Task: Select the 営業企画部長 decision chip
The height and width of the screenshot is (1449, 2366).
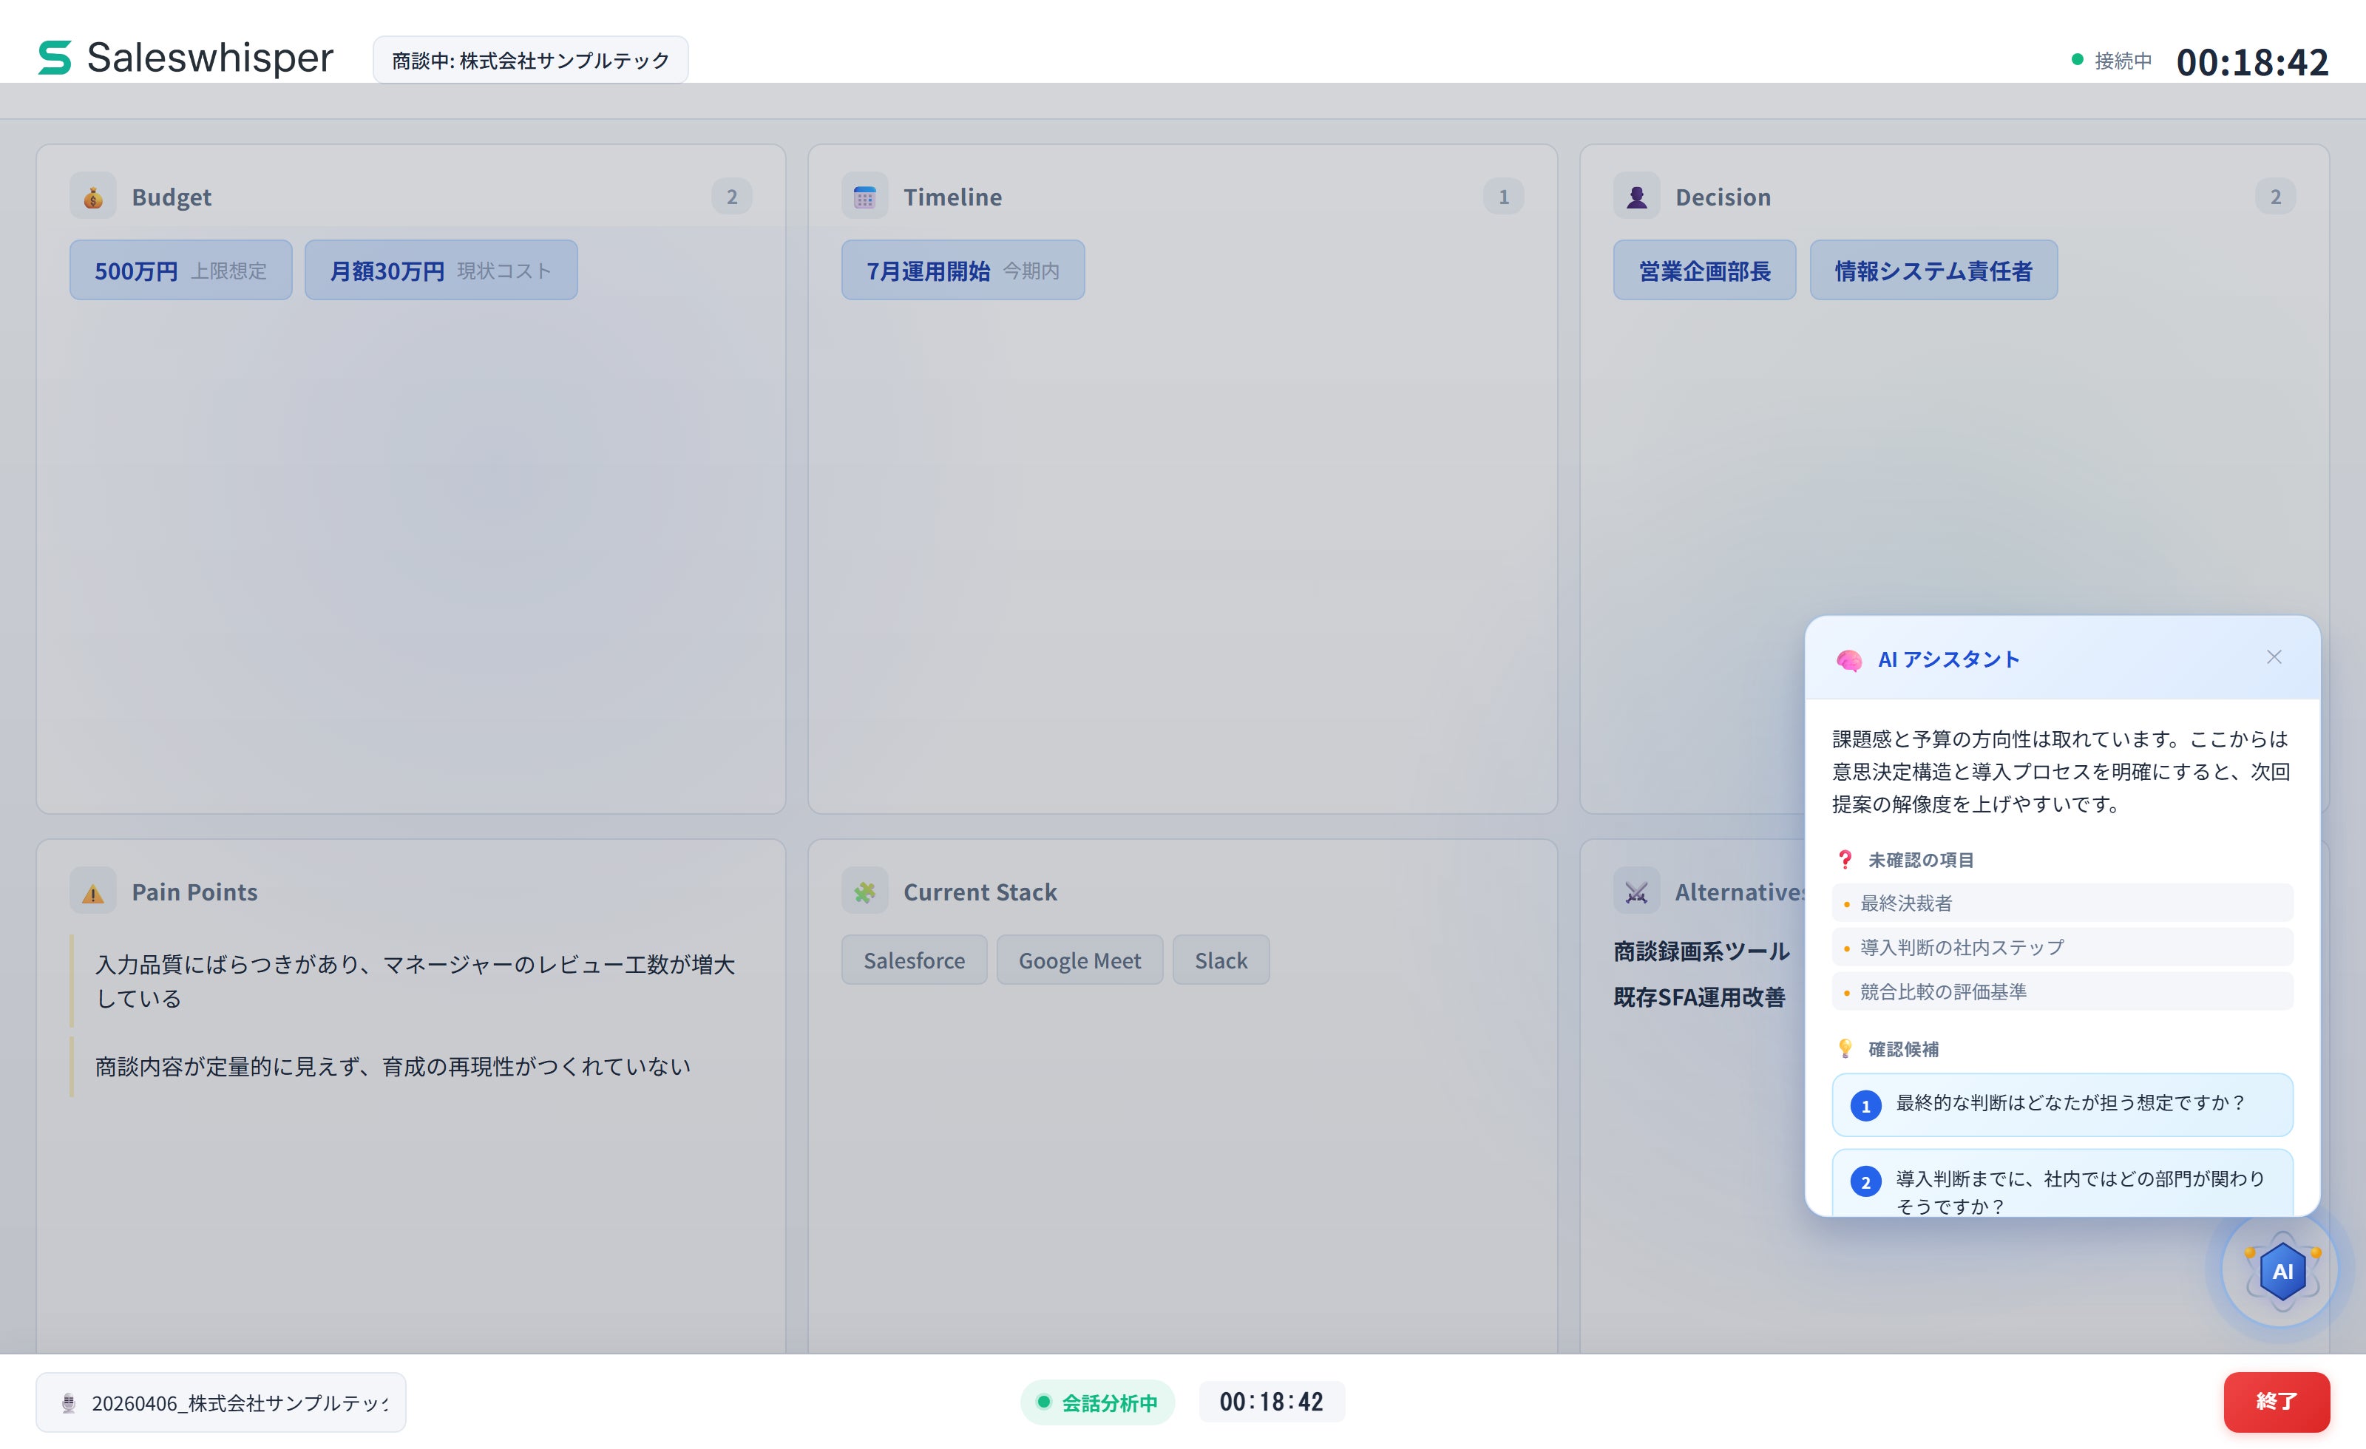Action: (x=1704, y=271)
